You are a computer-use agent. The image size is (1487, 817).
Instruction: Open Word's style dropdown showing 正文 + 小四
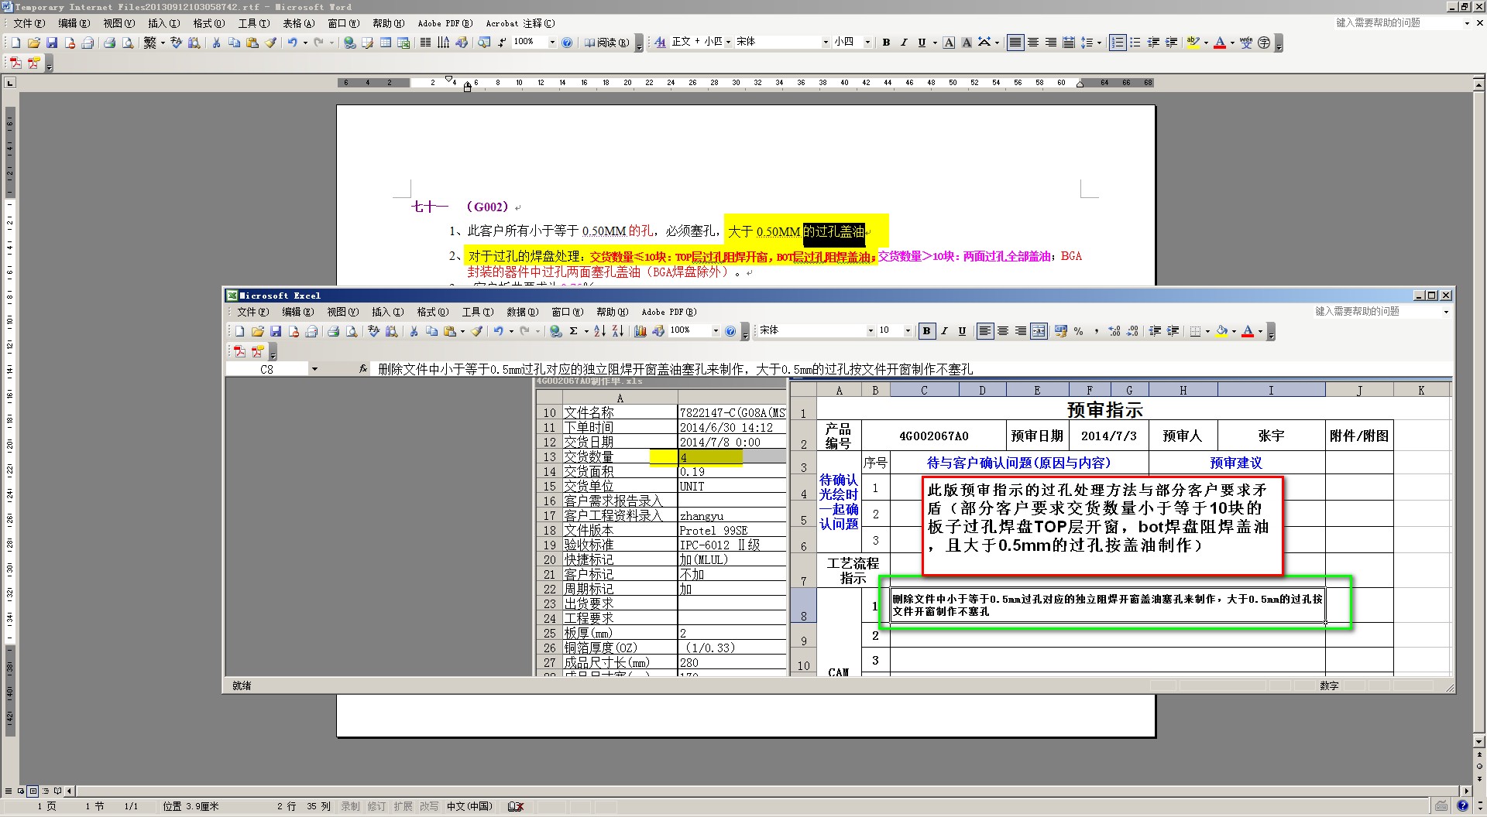pos(728,43)
